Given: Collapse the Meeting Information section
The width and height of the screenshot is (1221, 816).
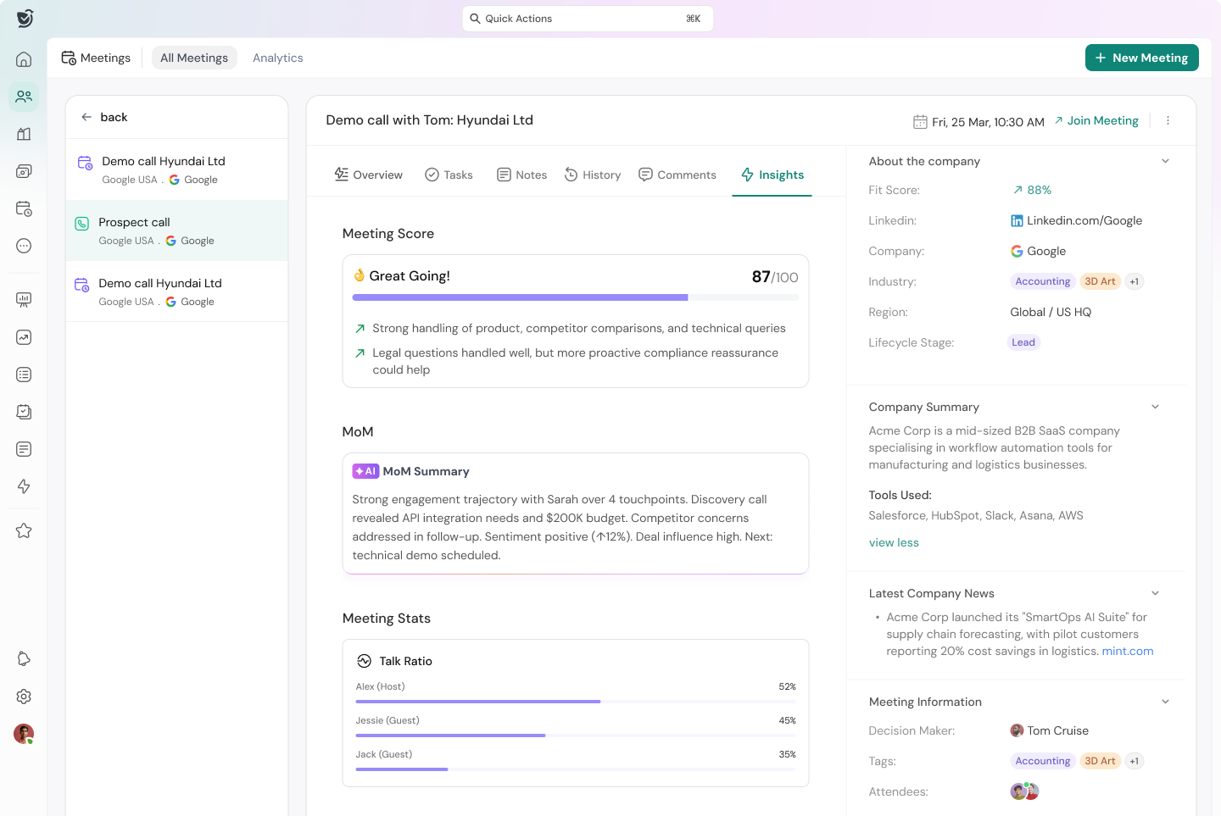Looking at the screenshot, I should pyautogui.click(x=1165, y=702).
